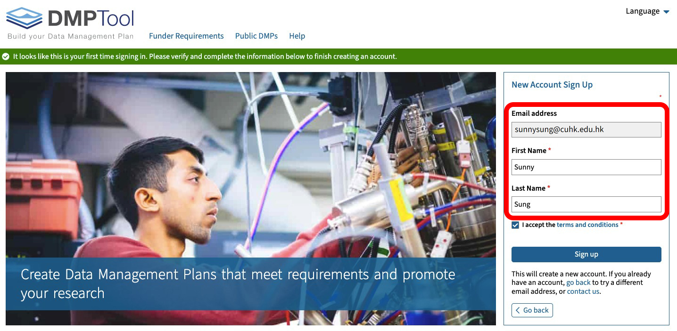677x331 pixels.
Task: Open the 'contact us' link
Action: [583, 291]
